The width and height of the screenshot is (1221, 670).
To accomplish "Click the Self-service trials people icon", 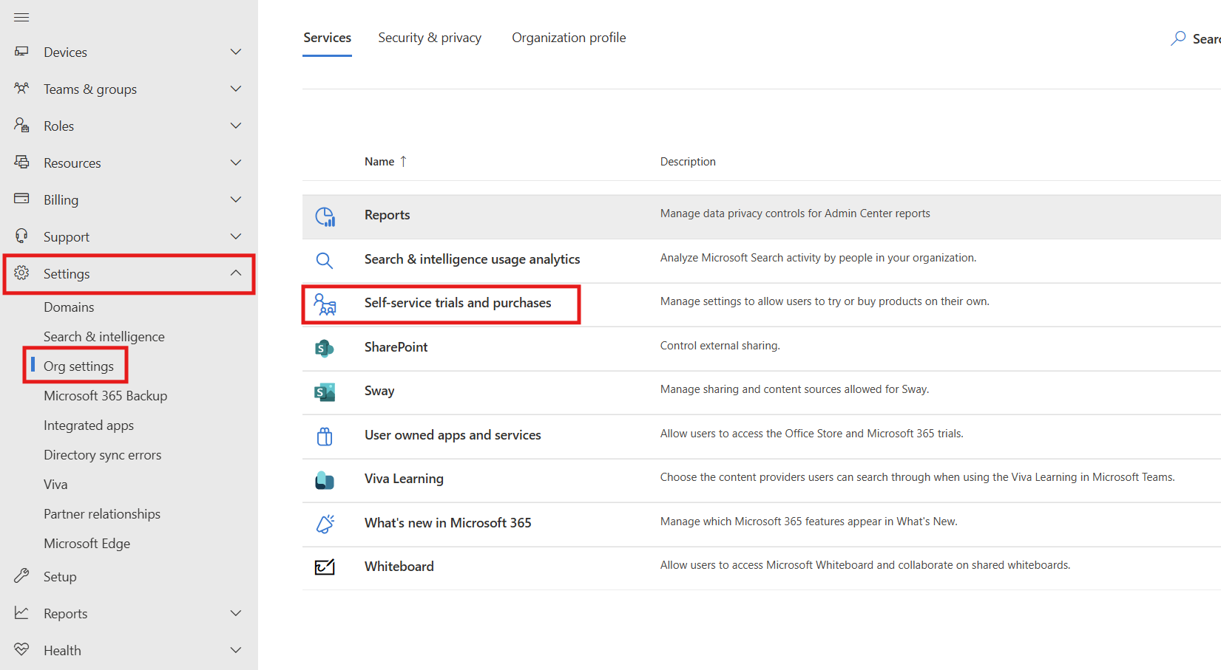I will (325, 304).
